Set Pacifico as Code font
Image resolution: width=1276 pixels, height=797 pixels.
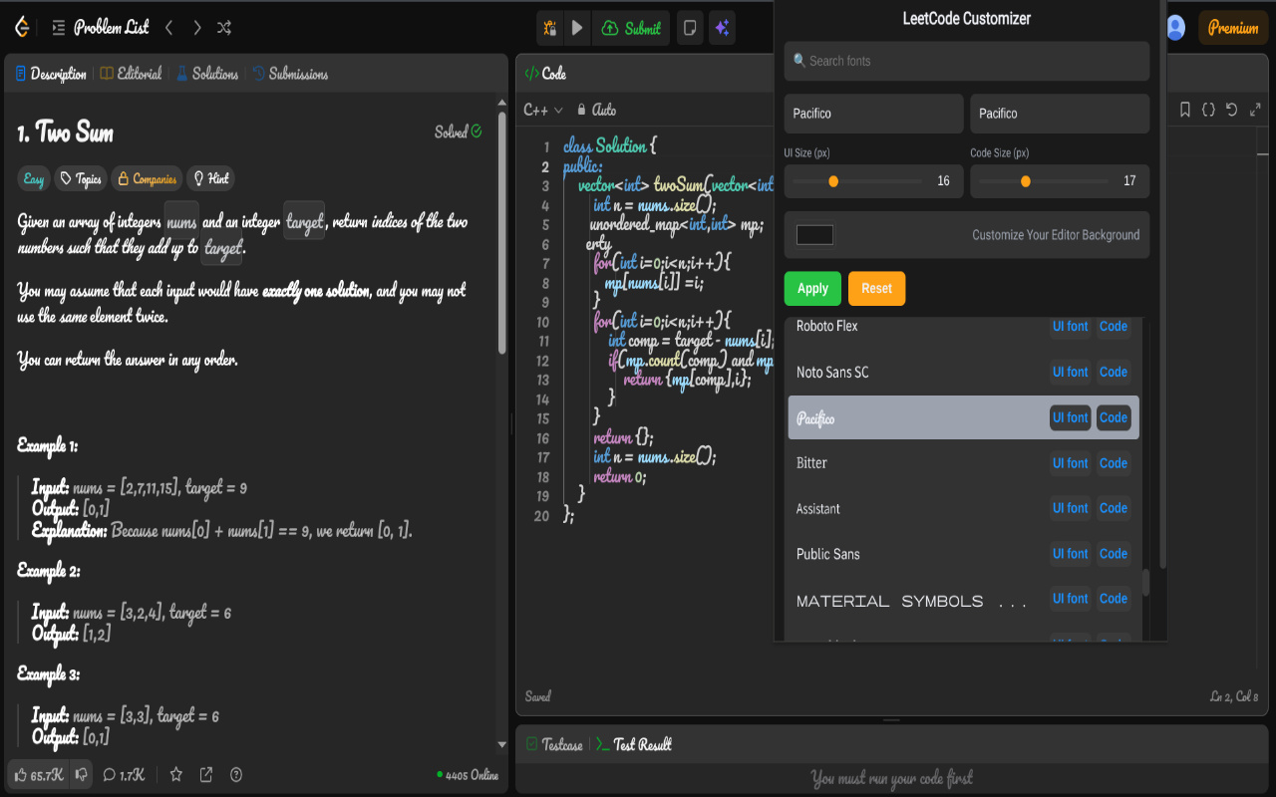click(1114, 417)
